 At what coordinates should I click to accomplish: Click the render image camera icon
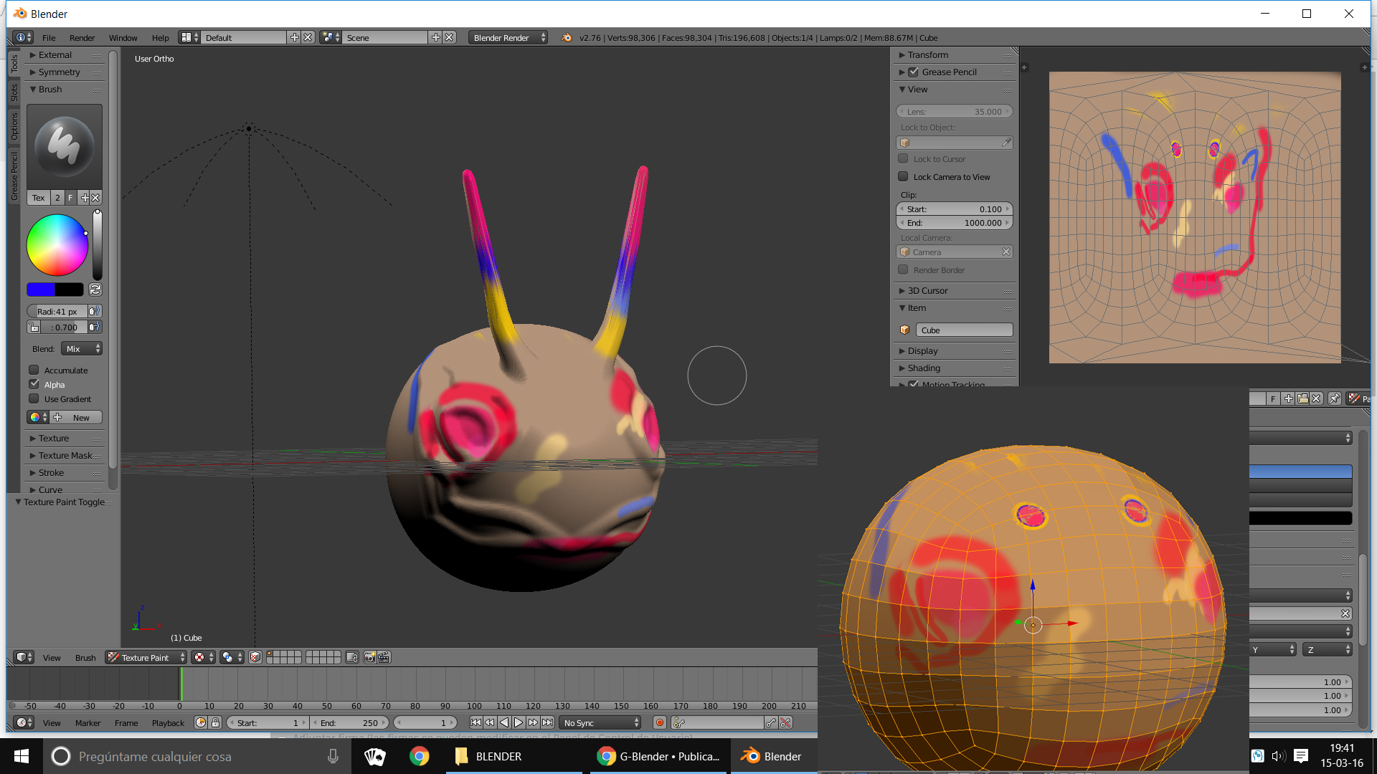(369, 657)
